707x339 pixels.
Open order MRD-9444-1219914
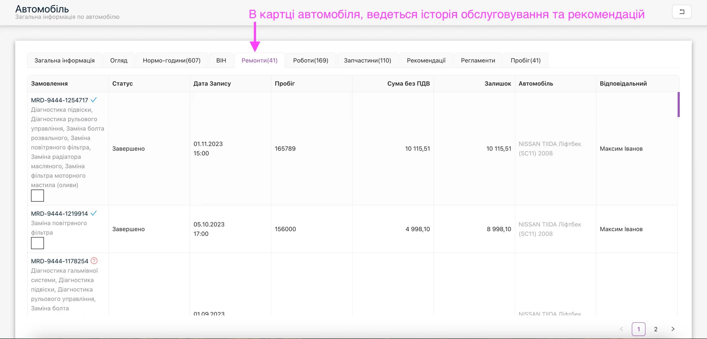[59, 213]
